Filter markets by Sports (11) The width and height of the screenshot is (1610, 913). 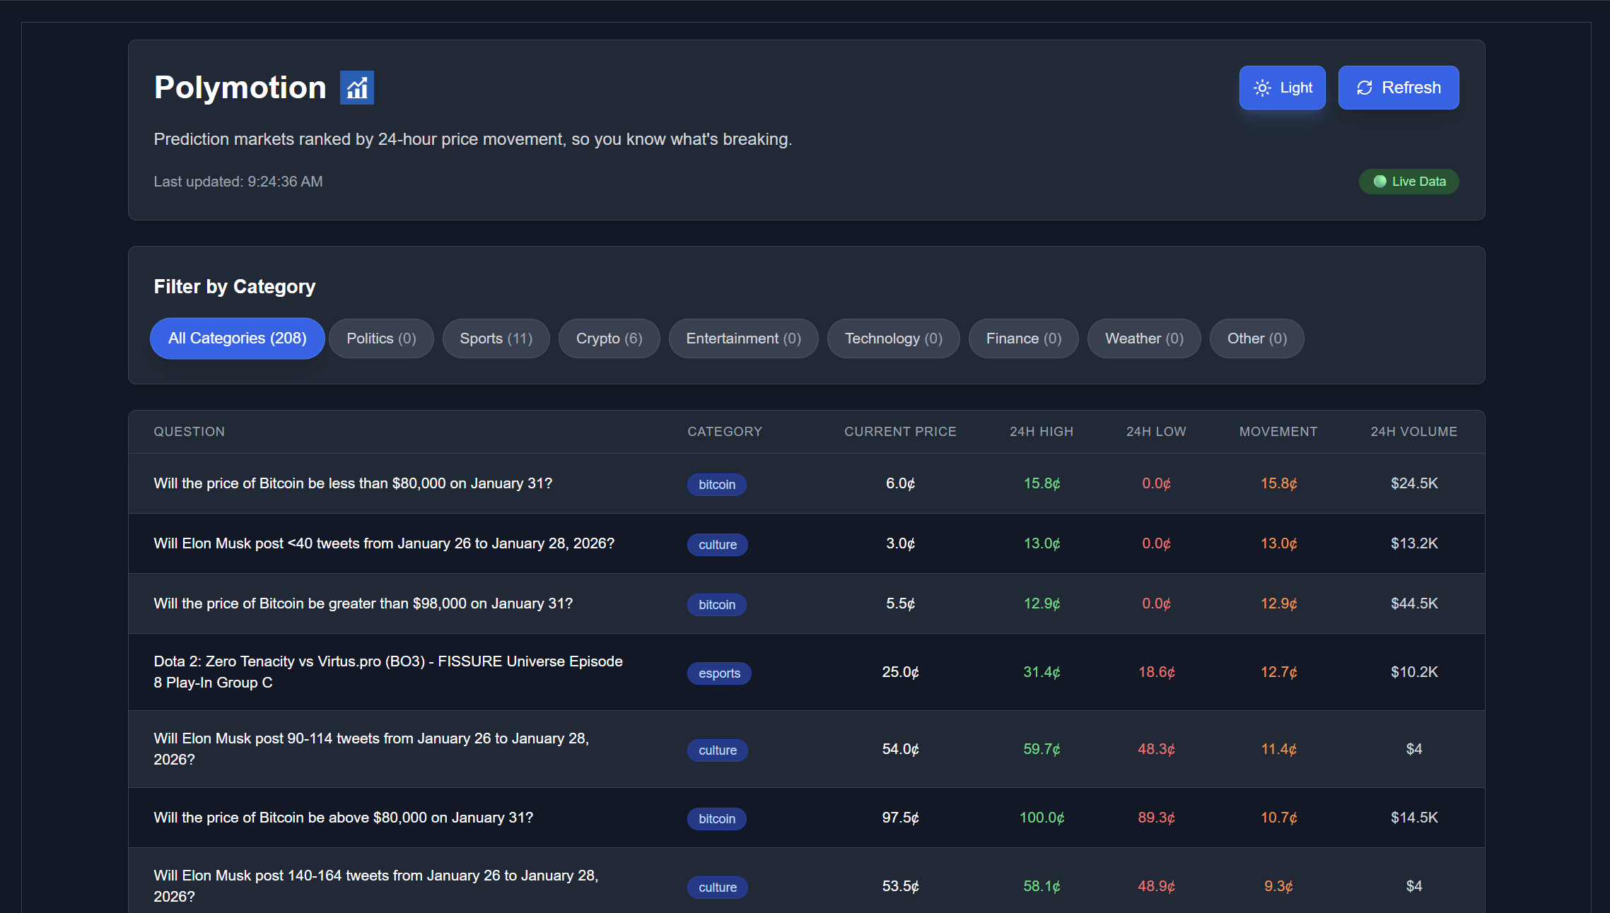point(496,338)
